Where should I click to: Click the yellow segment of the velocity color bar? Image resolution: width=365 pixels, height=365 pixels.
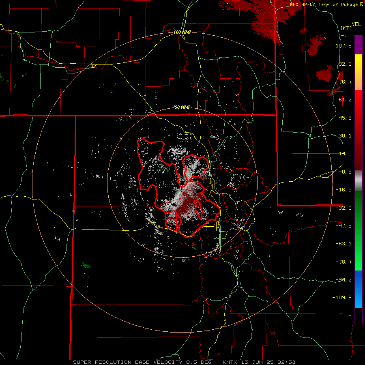pyautogui.click(x=358, y=72)
